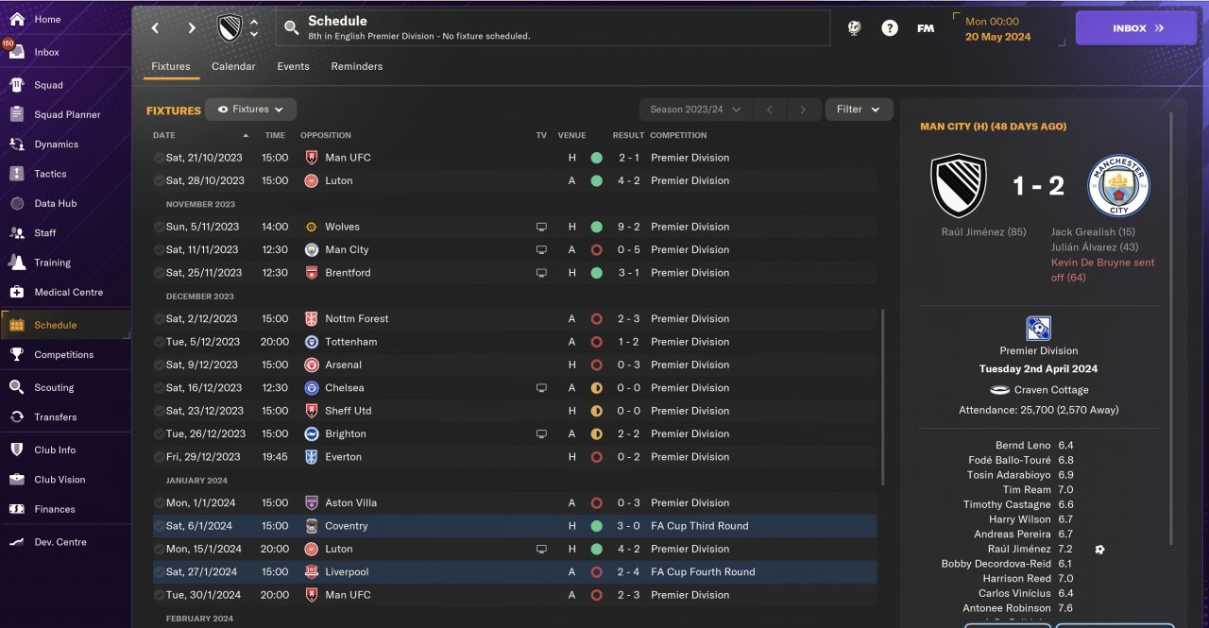Expand the Season 2023/24 dropdown
The height and width of the screenshot is (628, 1209).
(x=695, y=110)
